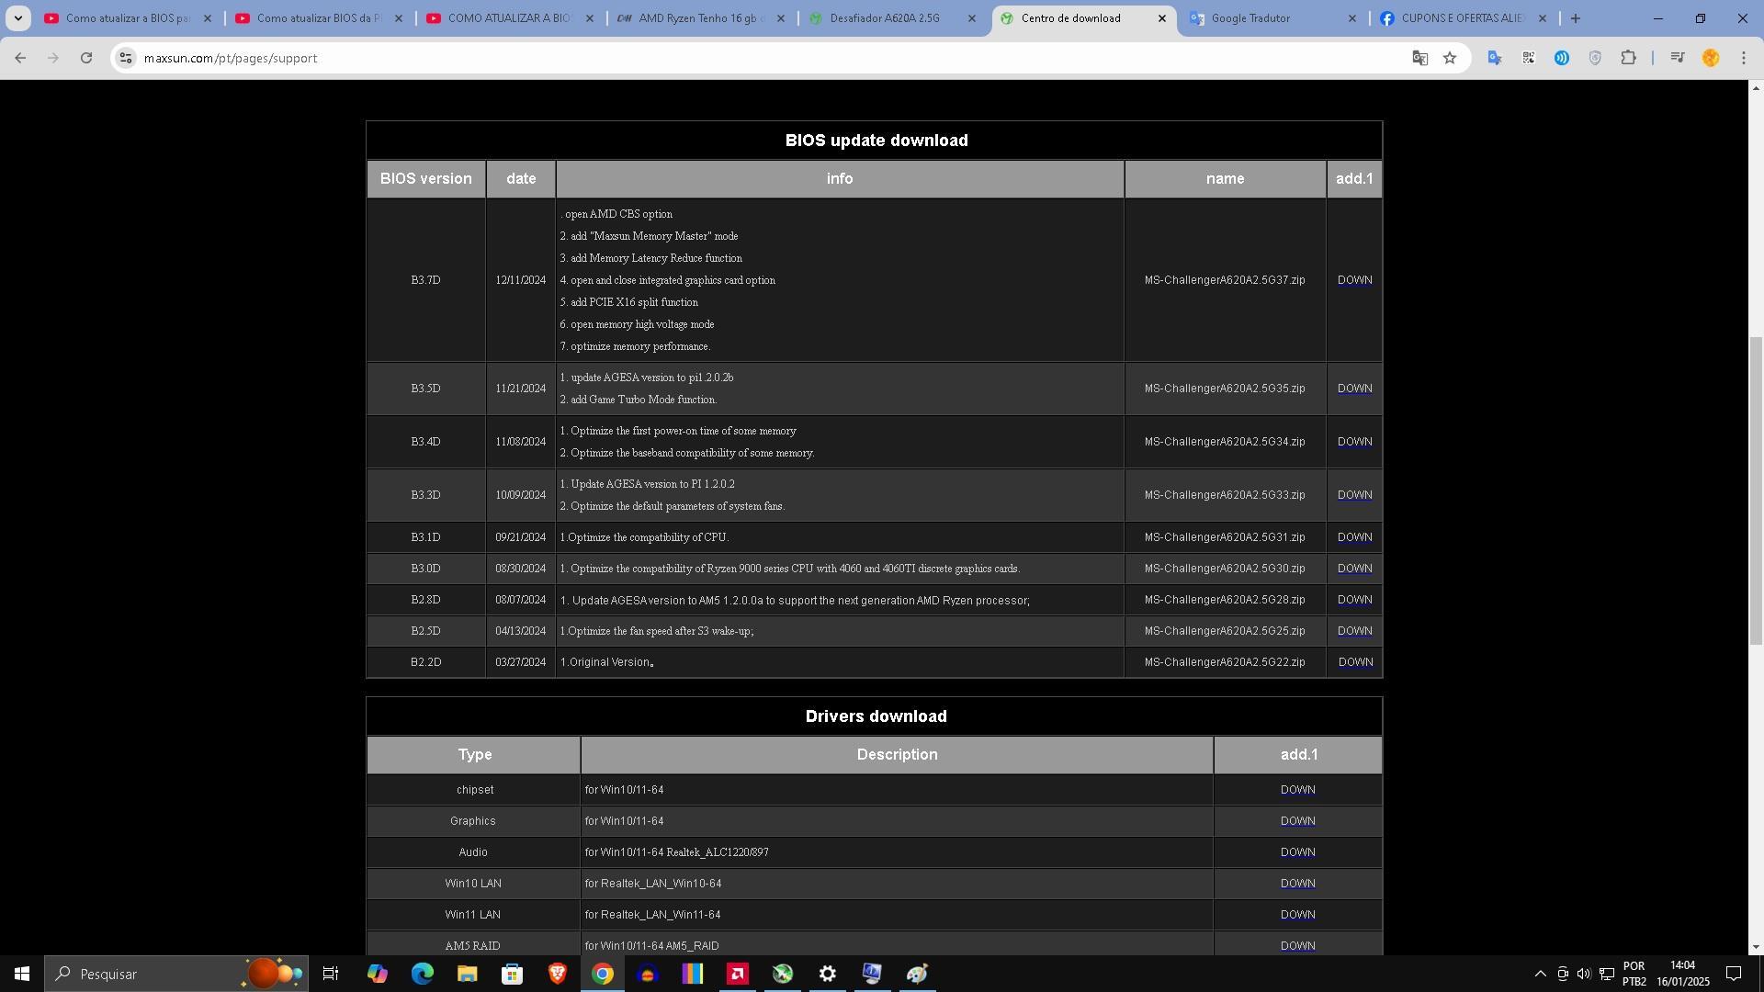Switch to the 'COMO ATUALIZAR A BIO' tab

point(511,18)
